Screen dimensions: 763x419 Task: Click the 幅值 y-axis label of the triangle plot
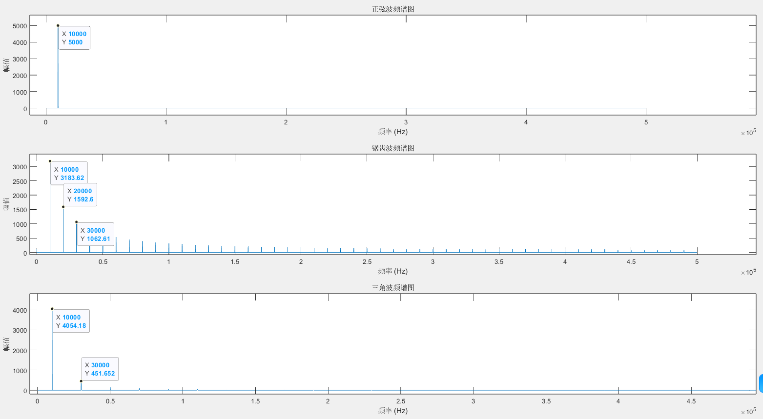[x=6, y=343]
